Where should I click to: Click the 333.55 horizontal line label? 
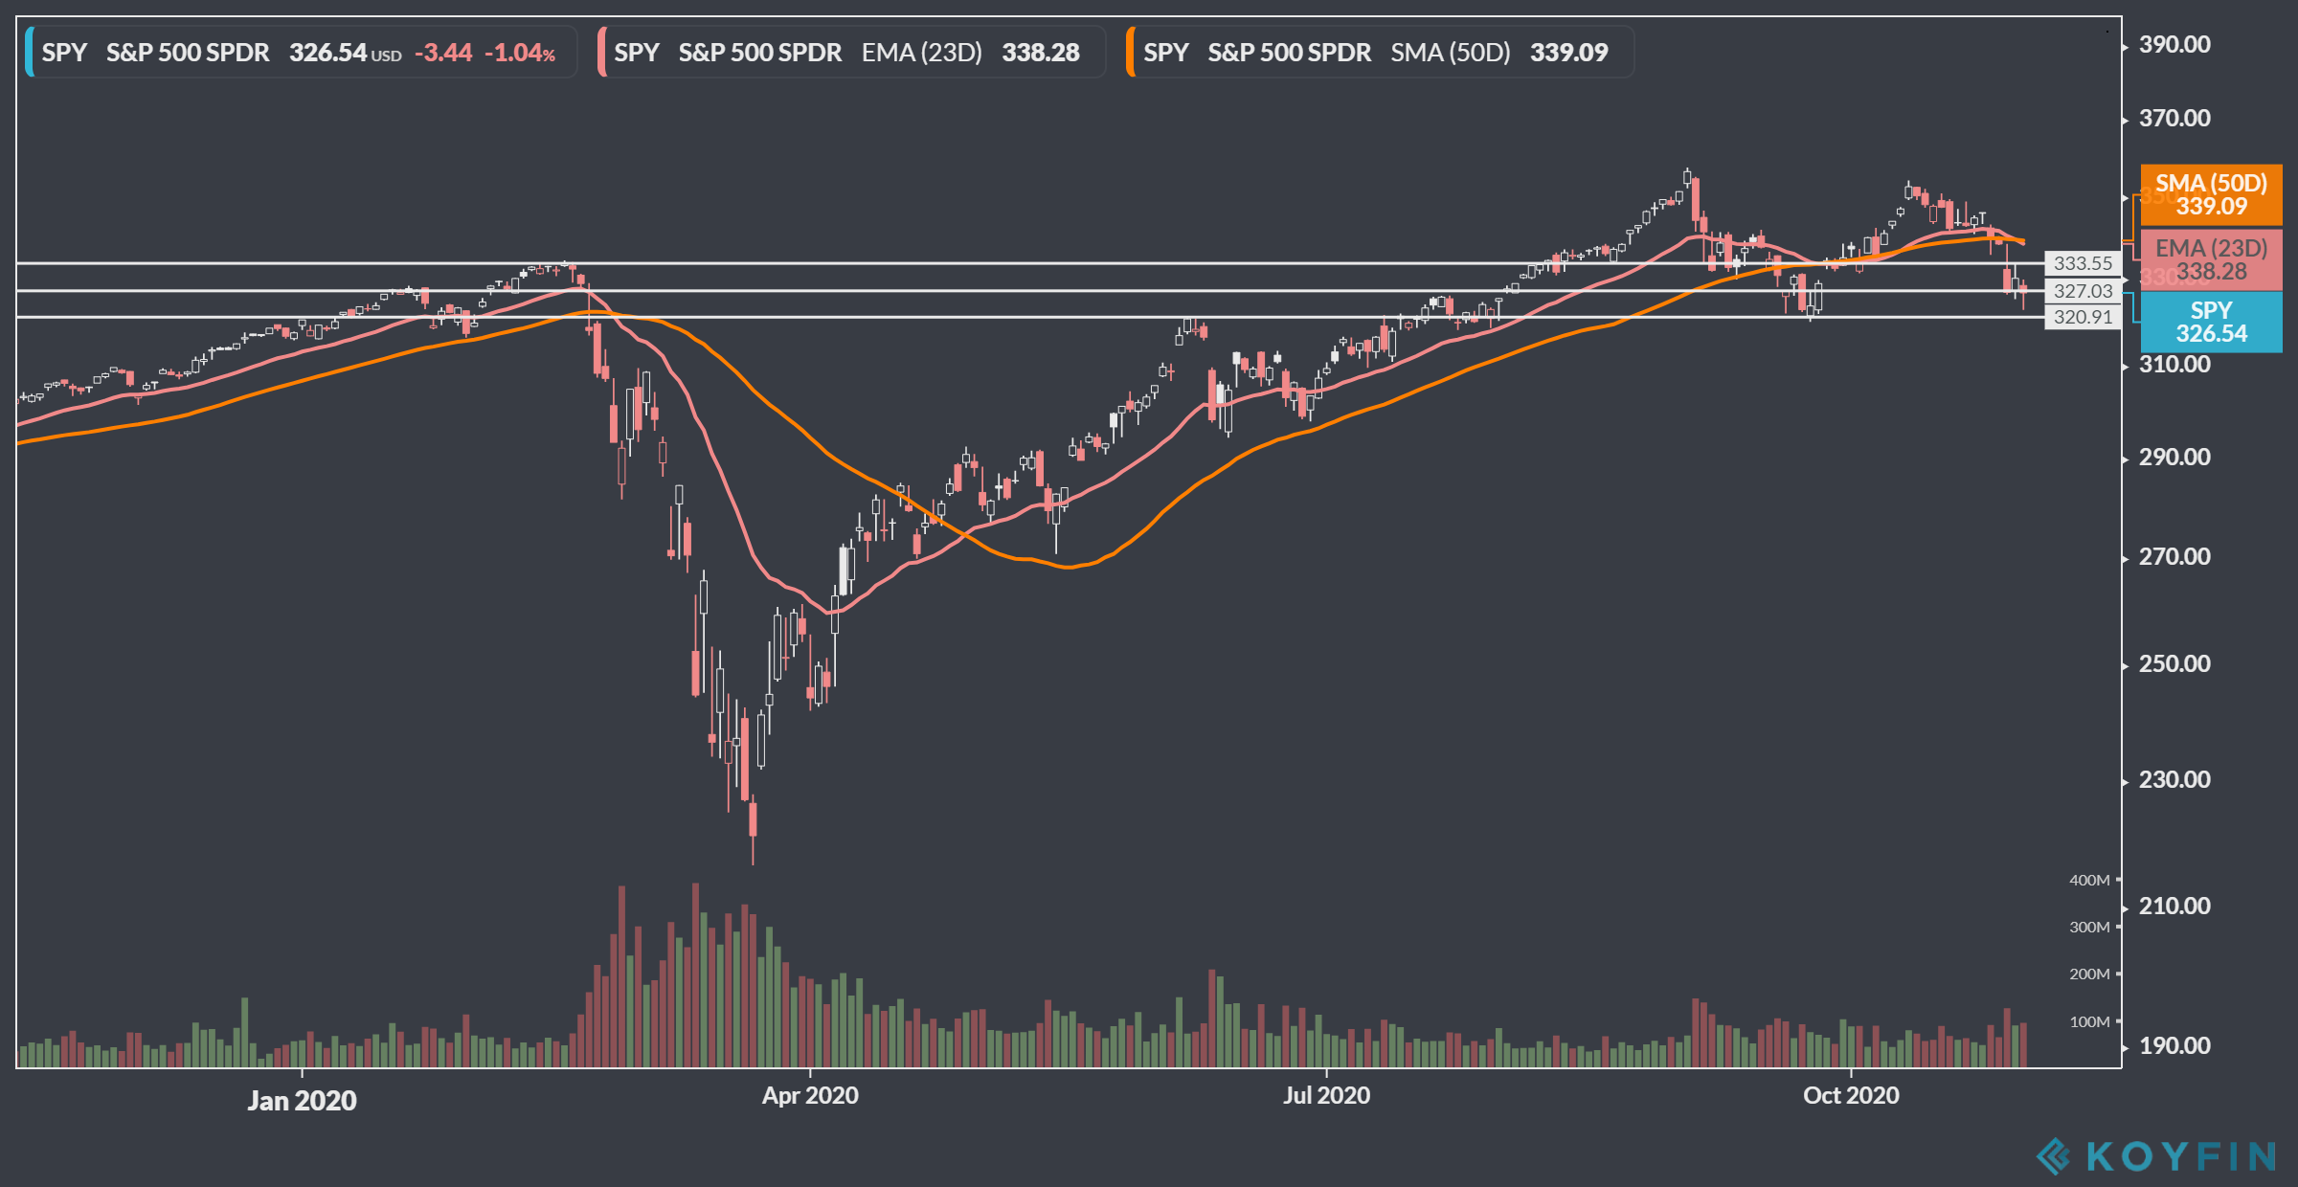(2083, 263)
